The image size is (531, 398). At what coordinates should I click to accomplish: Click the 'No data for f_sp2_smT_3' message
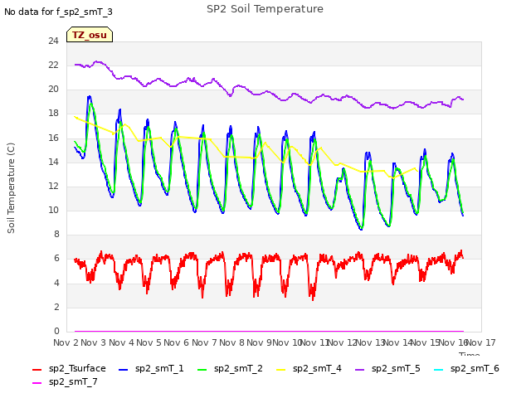(x=58, y=12)
